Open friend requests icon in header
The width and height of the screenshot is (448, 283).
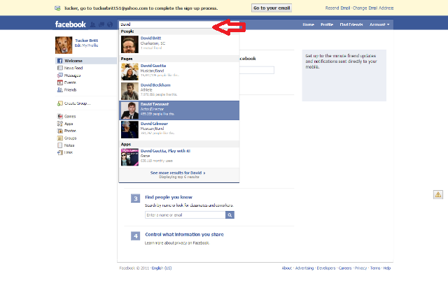pos(93,25)
